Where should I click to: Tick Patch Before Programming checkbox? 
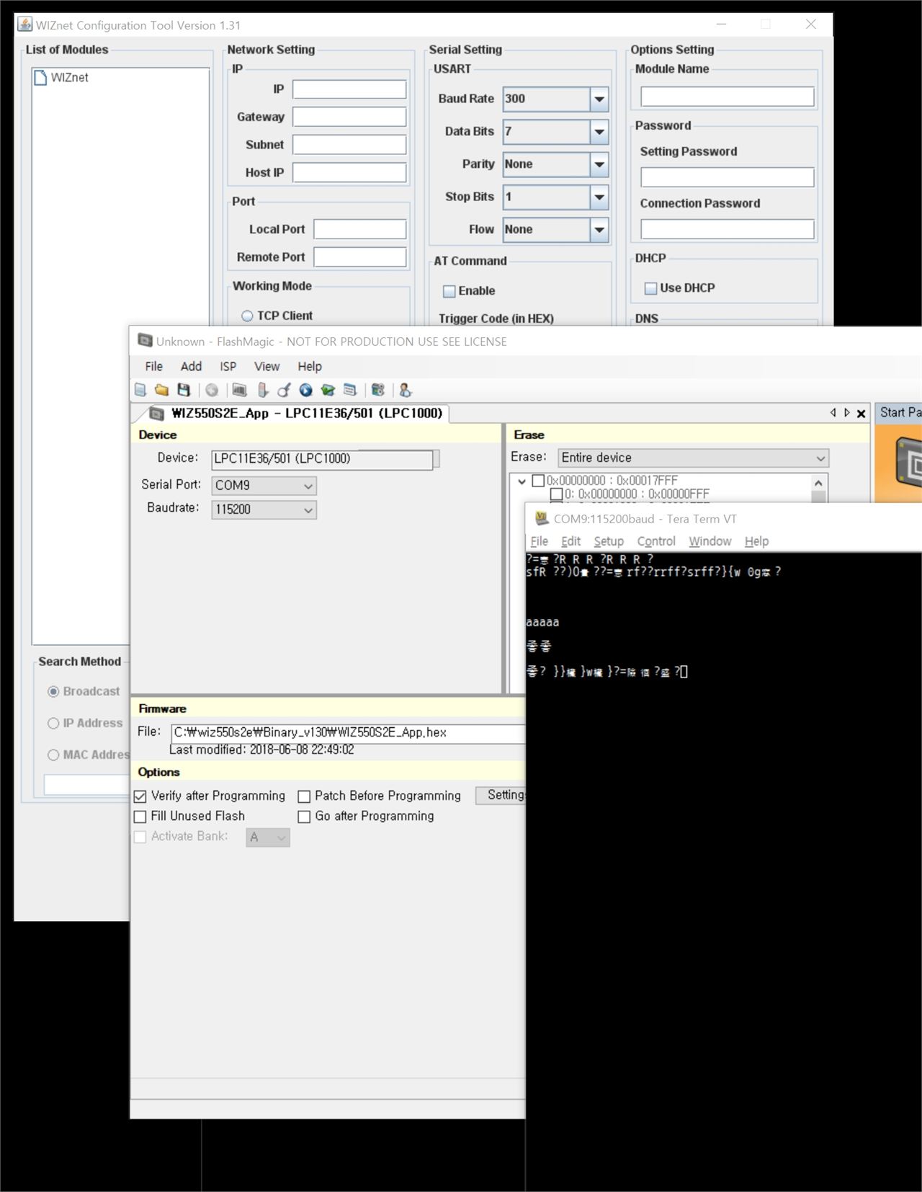coord(304,796)
